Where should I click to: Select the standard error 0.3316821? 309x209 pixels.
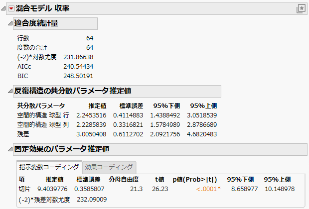click(128, 124)
